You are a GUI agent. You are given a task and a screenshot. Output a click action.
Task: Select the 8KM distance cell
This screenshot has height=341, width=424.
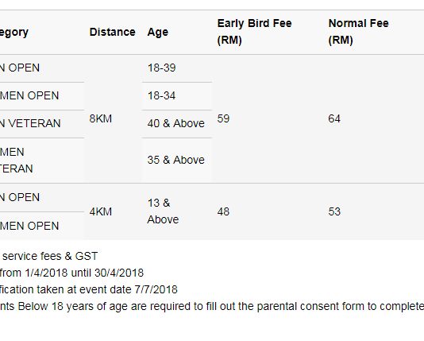click(x=101, y=118)
